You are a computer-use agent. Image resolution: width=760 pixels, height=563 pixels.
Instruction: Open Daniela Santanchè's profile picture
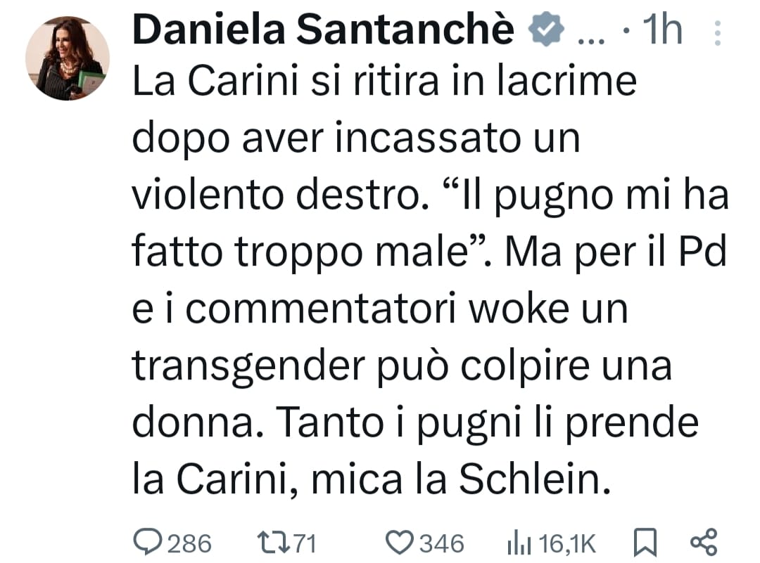point(68,58)
